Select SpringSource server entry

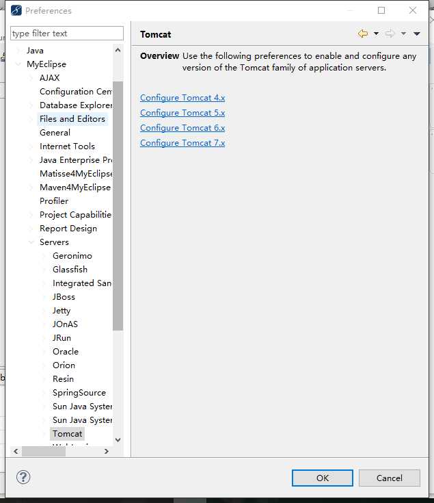[79, 393]
